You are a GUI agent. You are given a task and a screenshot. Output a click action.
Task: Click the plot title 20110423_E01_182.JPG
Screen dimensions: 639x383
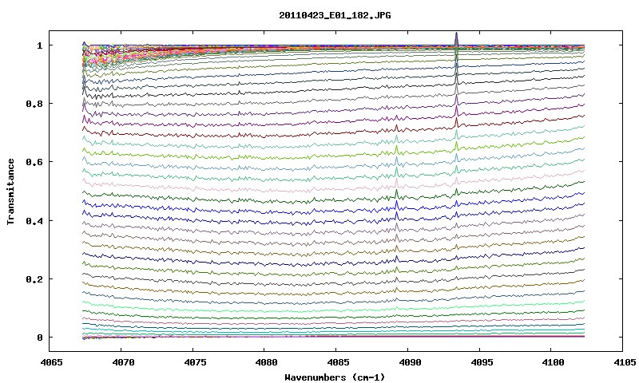[x=335, y=15]
